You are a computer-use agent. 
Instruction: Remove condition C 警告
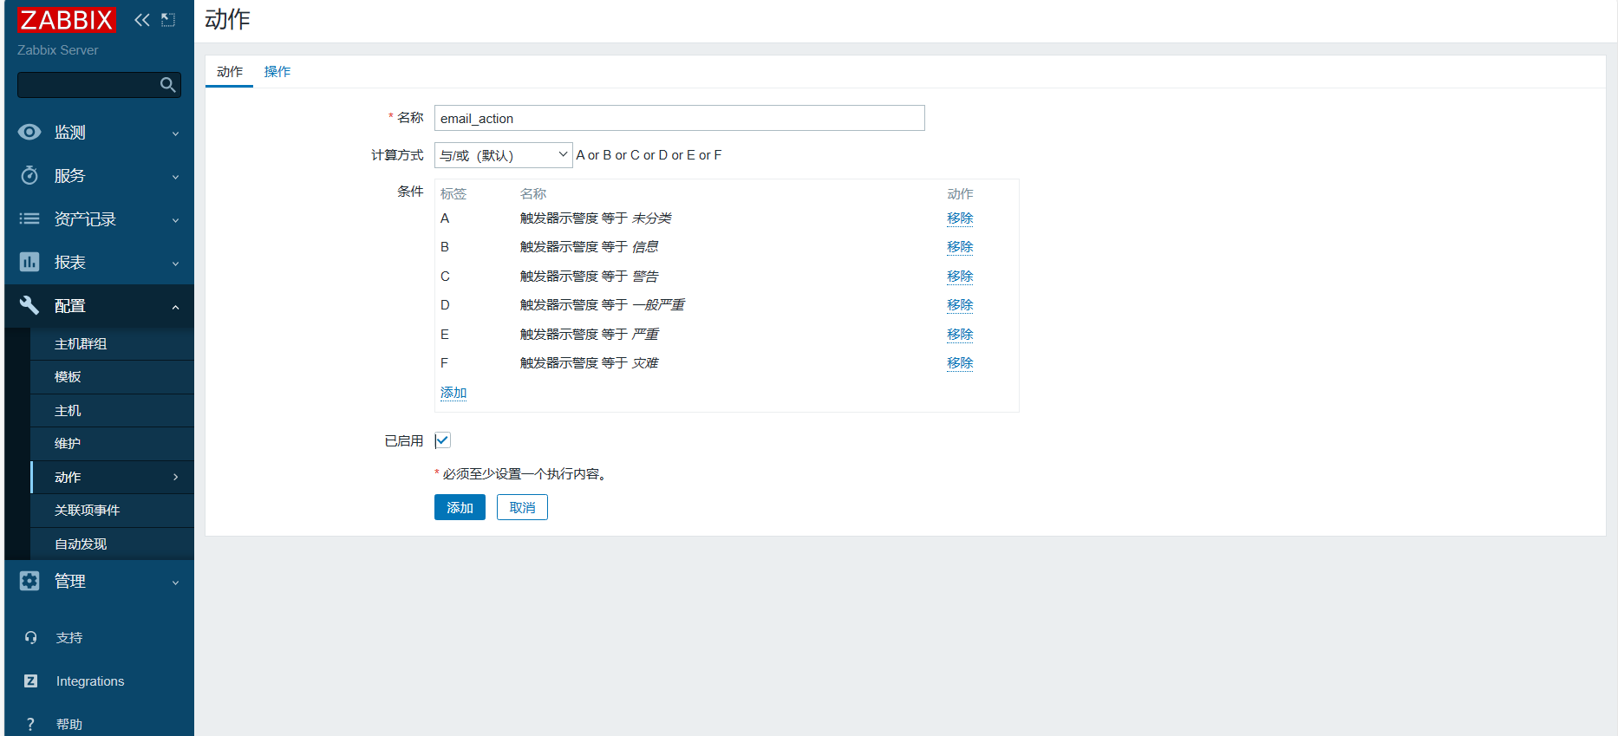960,276
